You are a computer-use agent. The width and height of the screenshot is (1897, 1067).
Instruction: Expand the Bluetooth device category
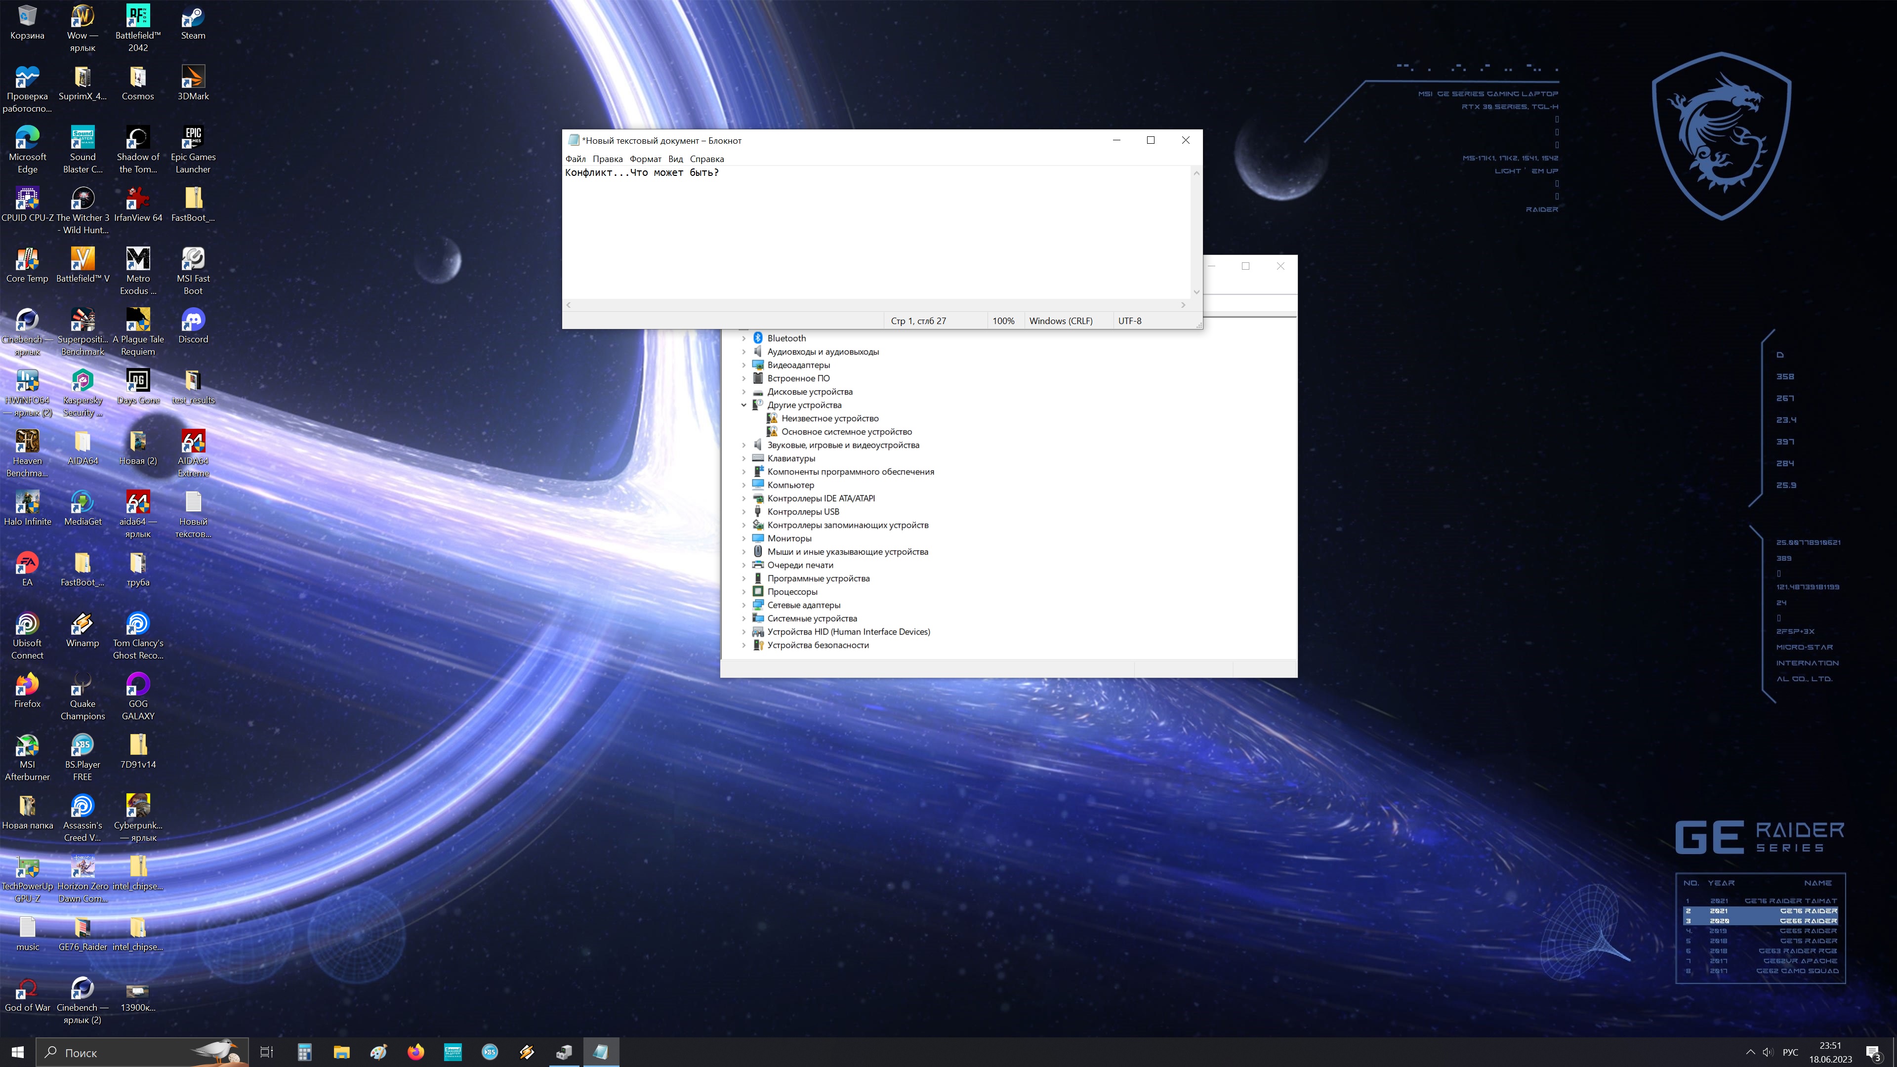pyautogui.click(x=744, y=339)
